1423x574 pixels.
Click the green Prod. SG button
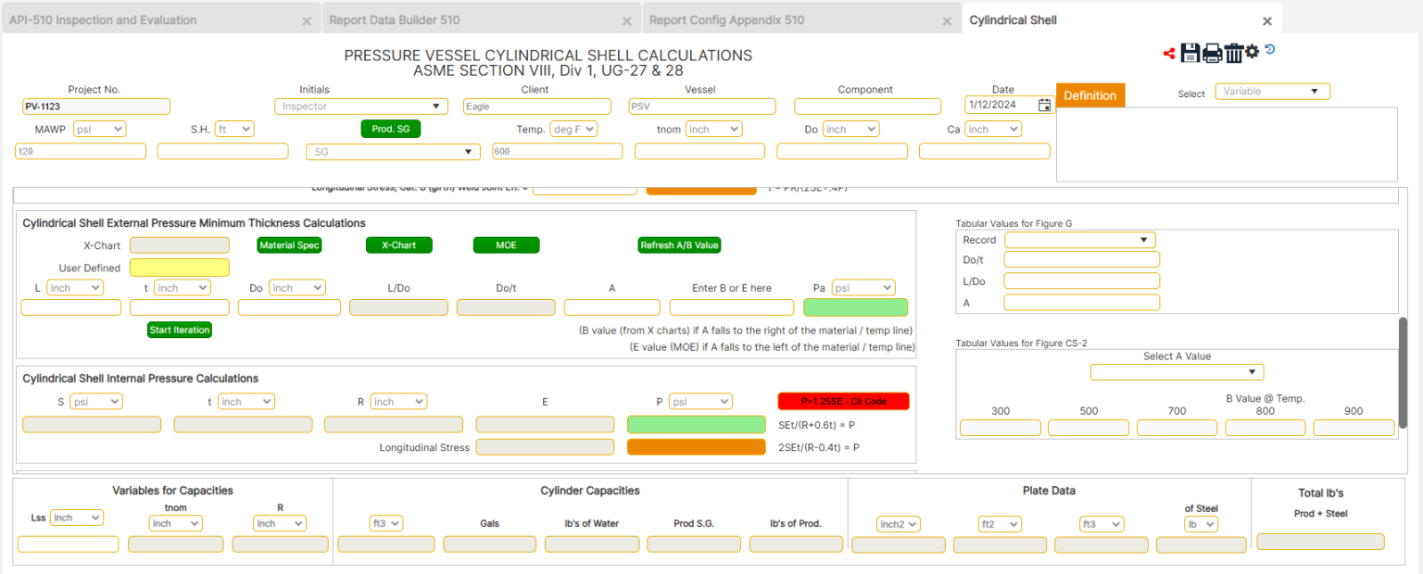[390, 129]
